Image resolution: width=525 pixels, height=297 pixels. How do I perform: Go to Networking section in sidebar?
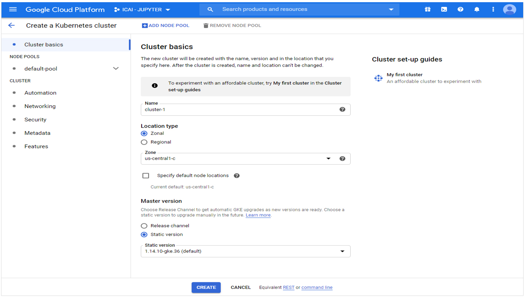(40, 106)
